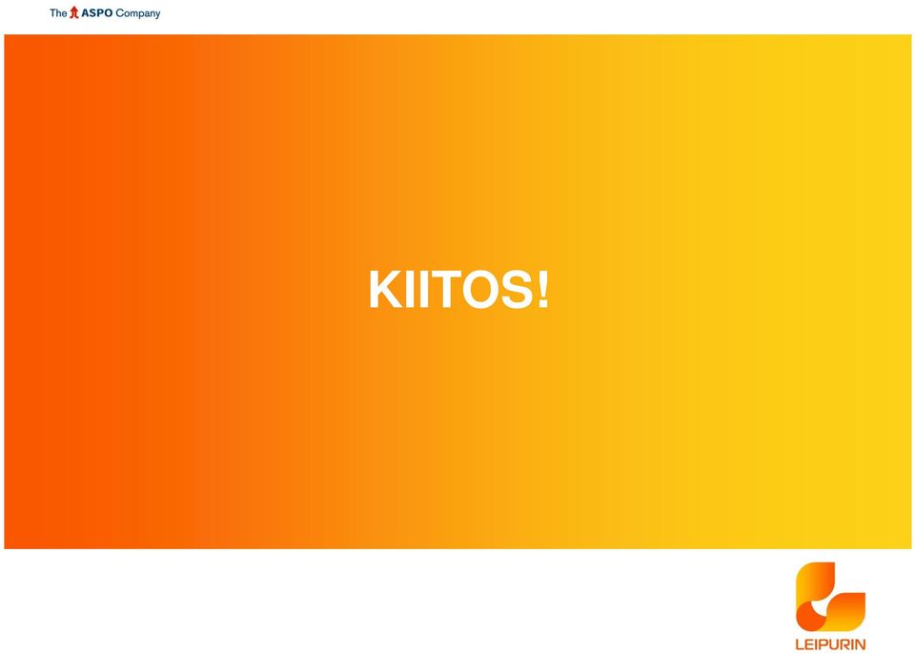The width and height of the screenshot is (915, 654).
Task: Select the KIITOS! heading text
Action: [x=458, y=290]
